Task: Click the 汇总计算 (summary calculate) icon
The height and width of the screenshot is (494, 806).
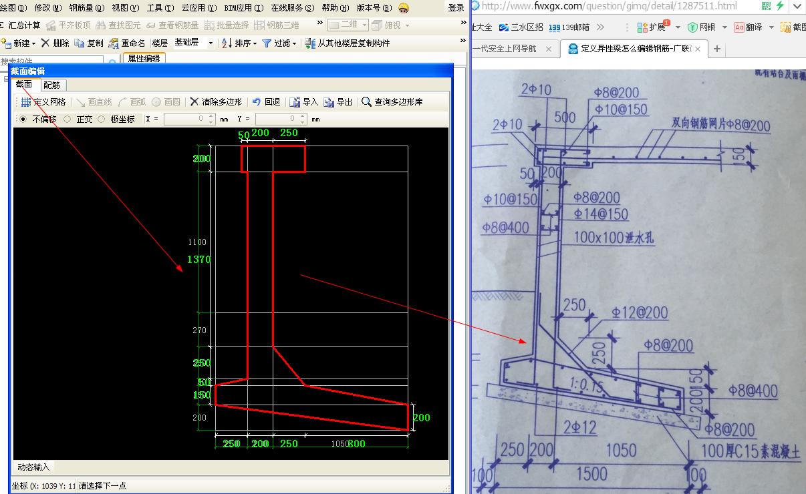Action: point(3,25)
